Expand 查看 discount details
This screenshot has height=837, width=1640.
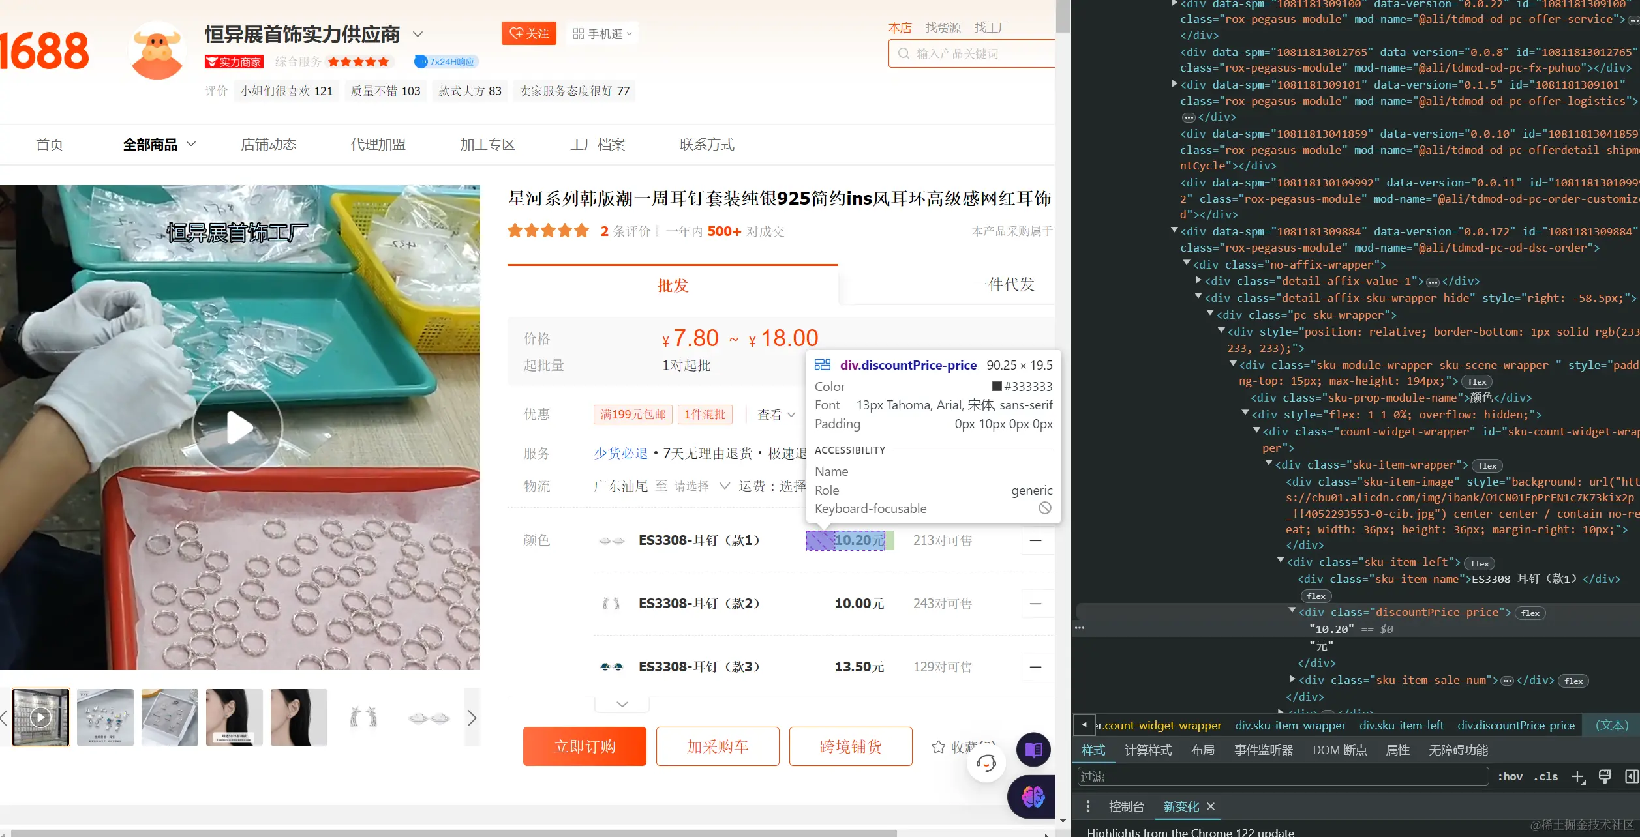coord(776,415)
